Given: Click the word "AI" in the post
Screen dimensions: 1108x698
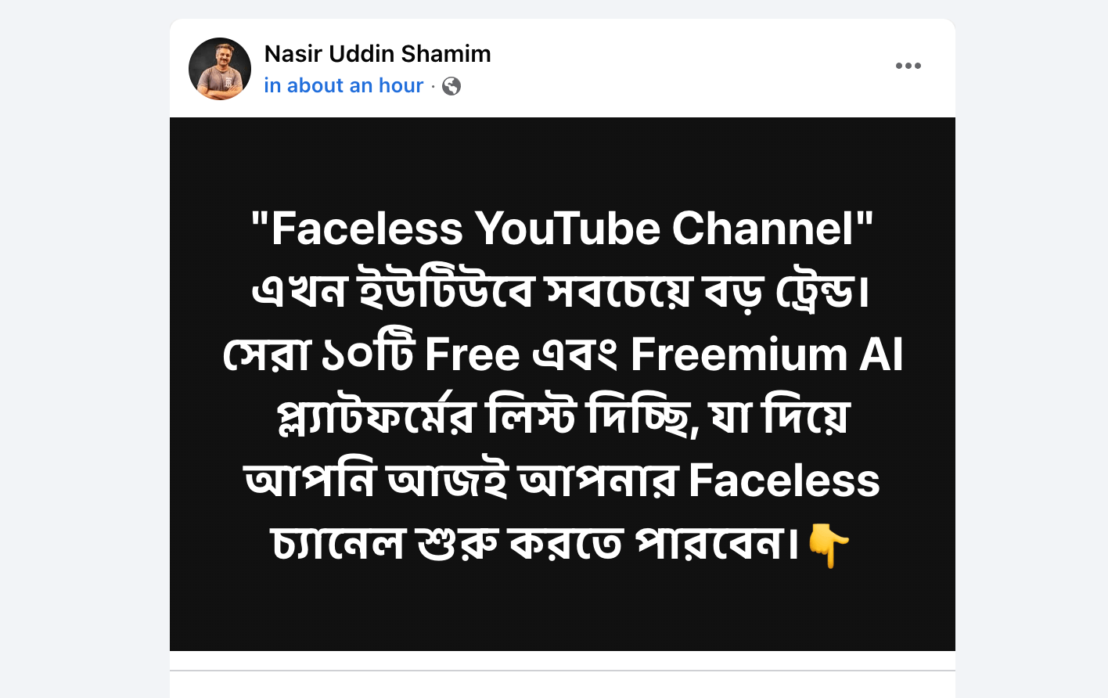Looking at the screenshot, I should point(881,354).
